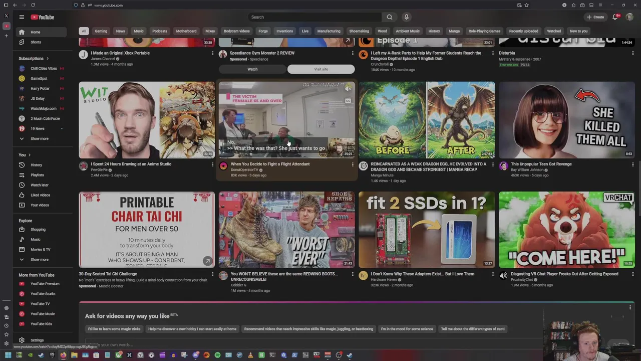This screenshot has height=361, width=641.
Task: Toggle mute on the flight attendant preview
Action: [348, 89]
